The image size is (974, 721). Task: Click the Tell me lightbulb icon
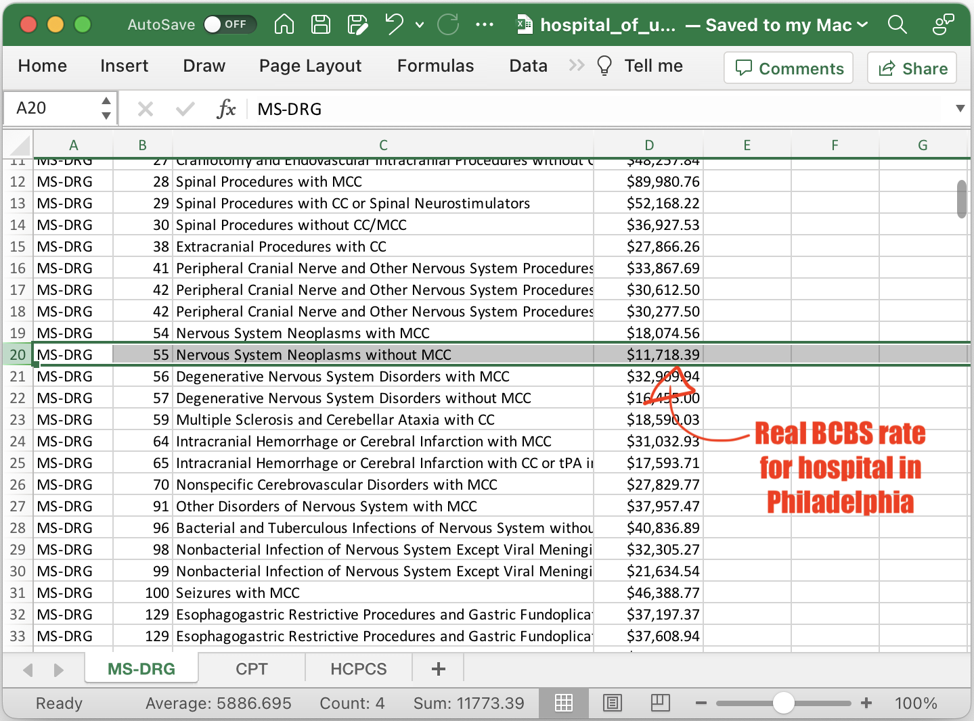tap(604, 66)
